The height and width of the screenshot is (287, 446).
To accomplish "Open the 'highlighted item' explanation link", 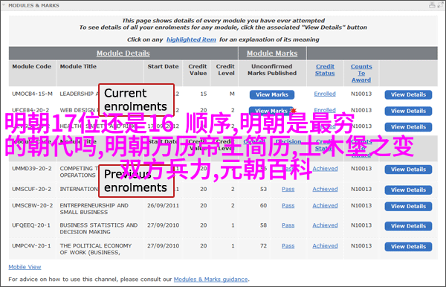I will click(191, 39).
